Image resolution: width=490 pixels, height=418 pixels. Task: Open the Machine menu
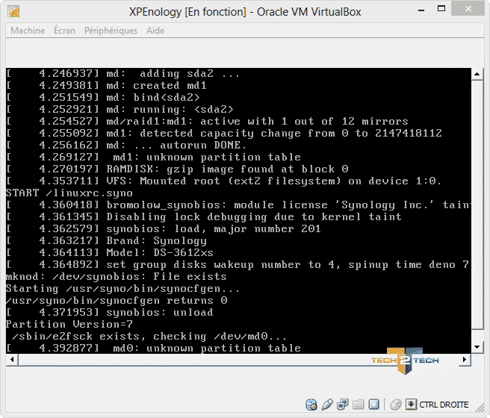tap(28, 31)
